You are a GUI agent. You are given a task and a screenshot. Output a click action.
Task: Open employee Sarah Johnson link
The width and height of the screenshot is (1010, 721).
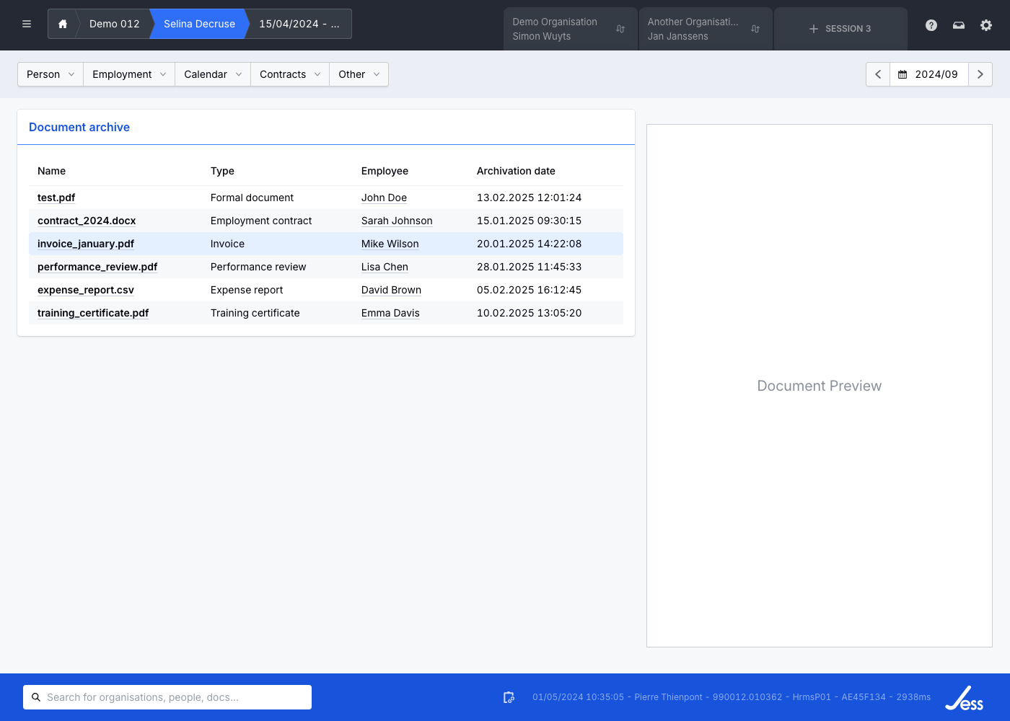tap(397, 221)
